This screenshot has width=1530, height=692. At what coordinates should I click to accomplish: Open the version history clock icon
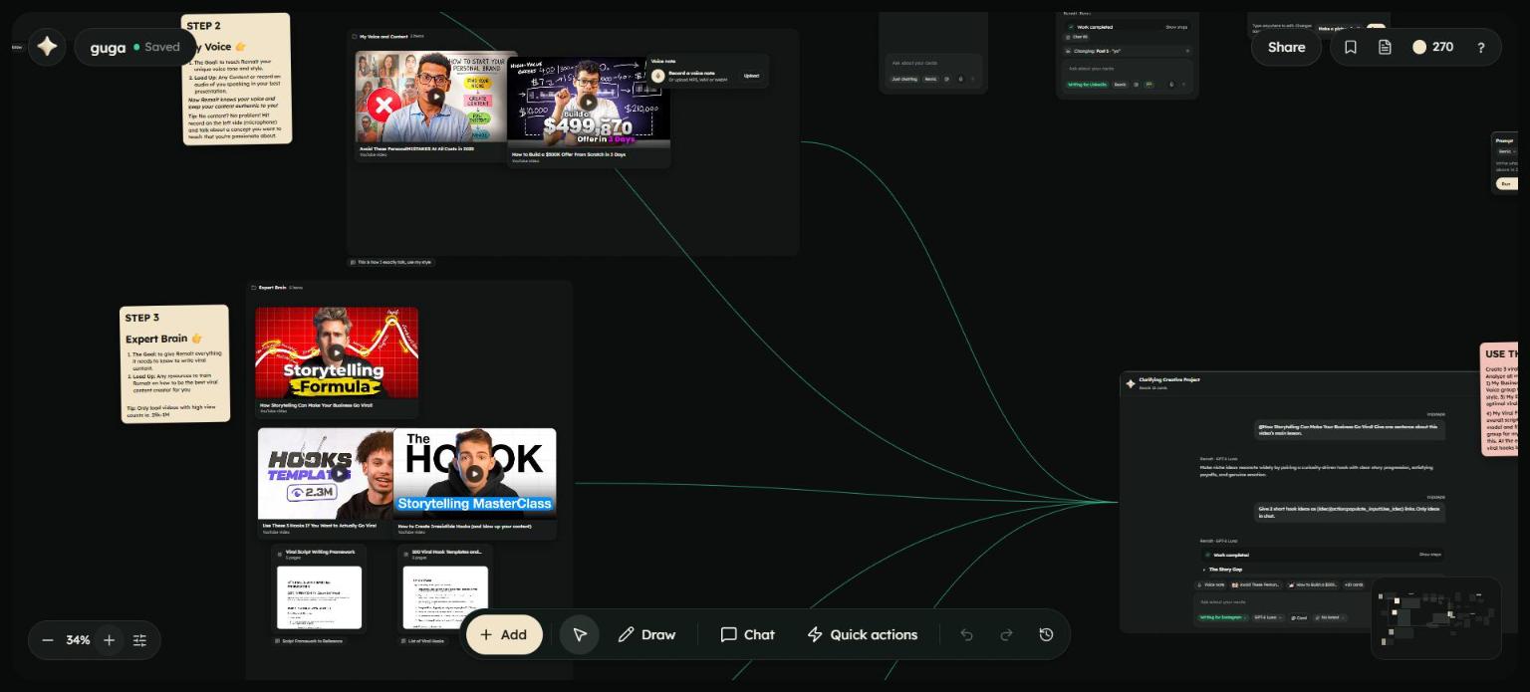point(1046,634)
